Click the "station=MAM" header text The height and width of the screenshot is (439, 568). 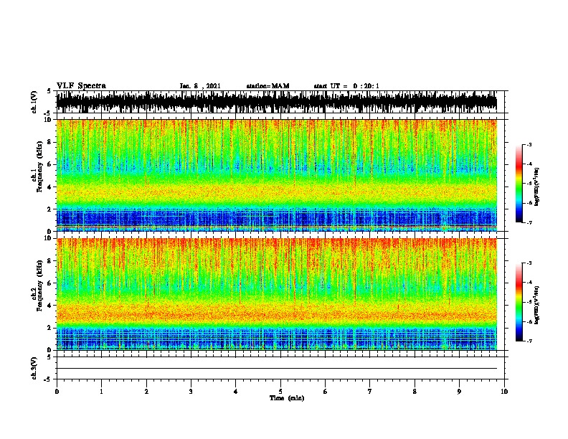[268, 86]
